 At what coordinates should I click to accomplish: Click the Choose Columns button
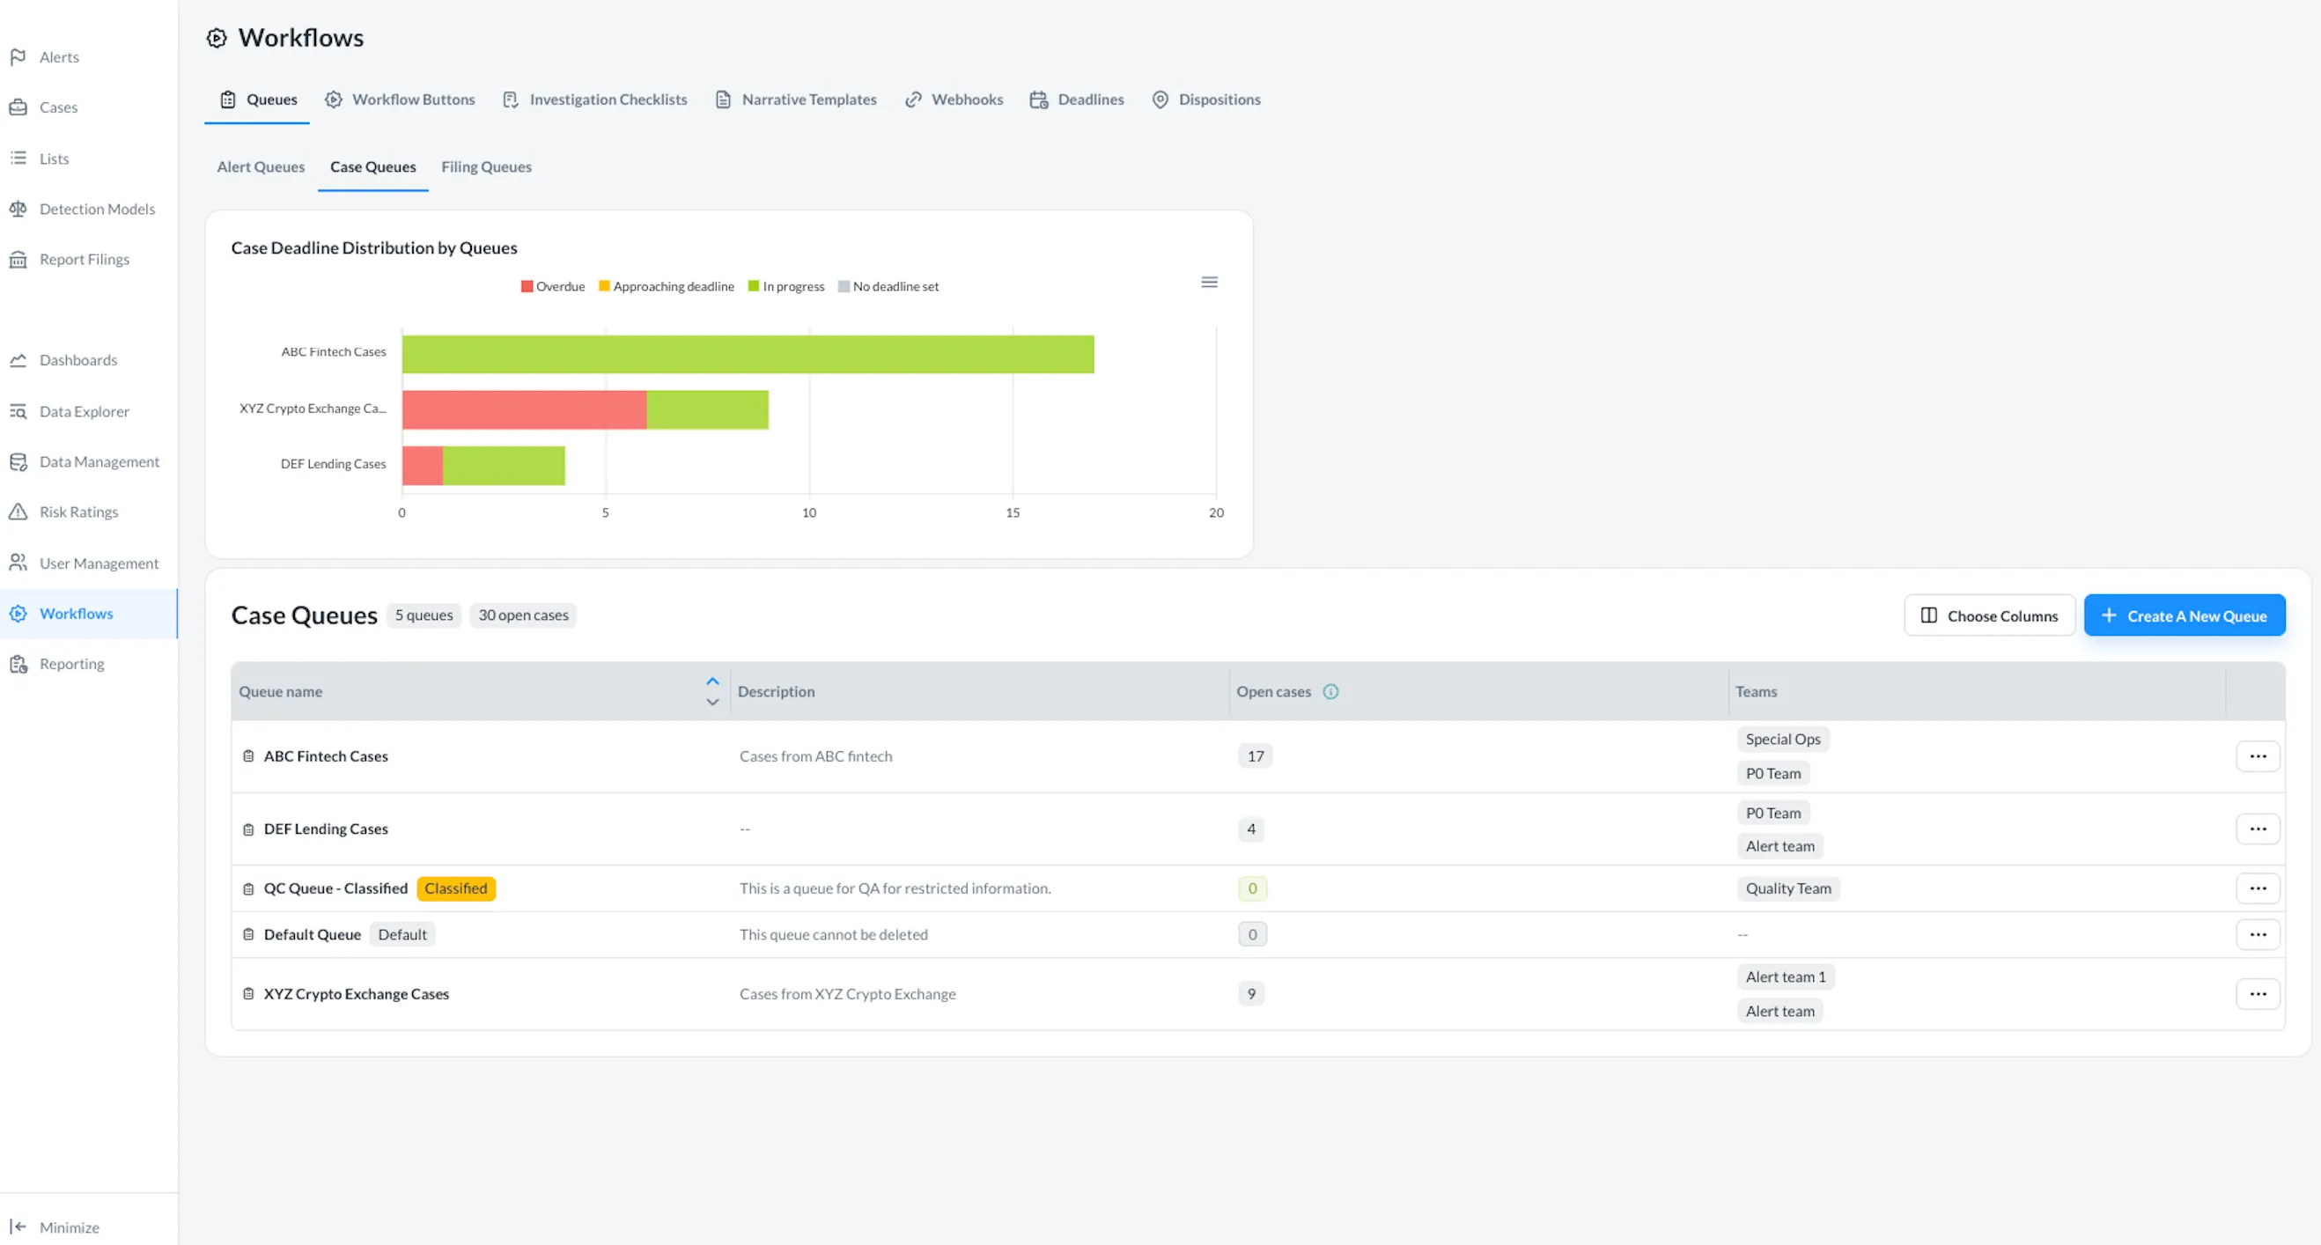(1989, 616)
